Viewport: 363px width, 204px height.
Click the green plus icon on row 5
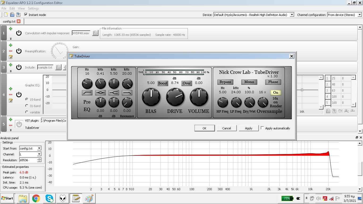11,120
